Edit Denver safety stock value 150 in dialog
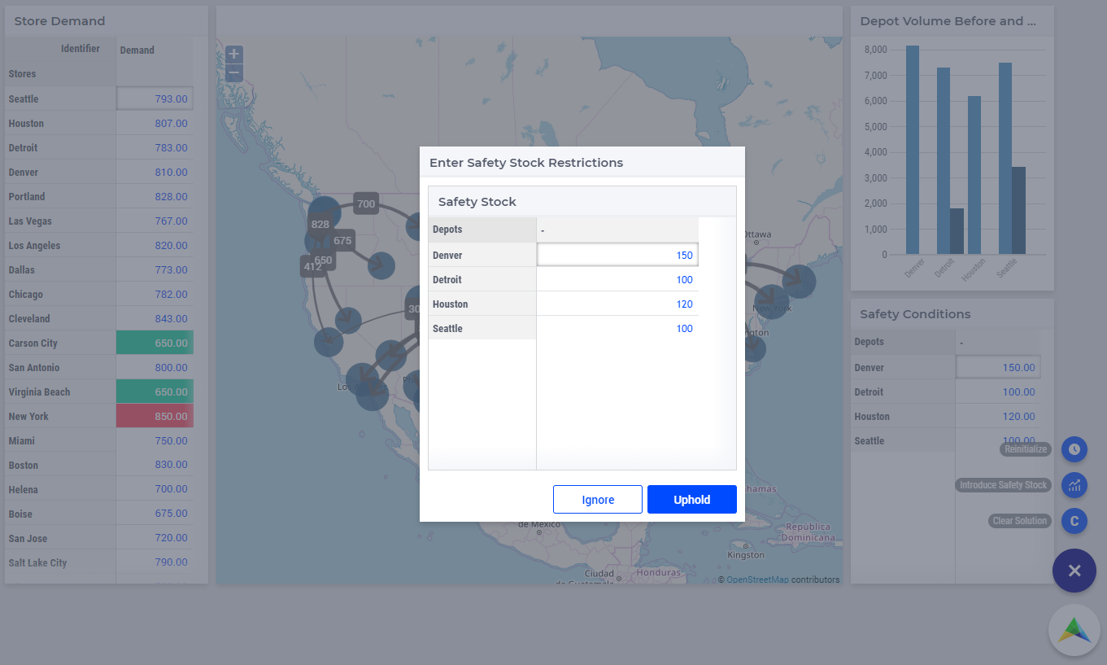This screenshot has height=665, width=1107. coord(617,255)
